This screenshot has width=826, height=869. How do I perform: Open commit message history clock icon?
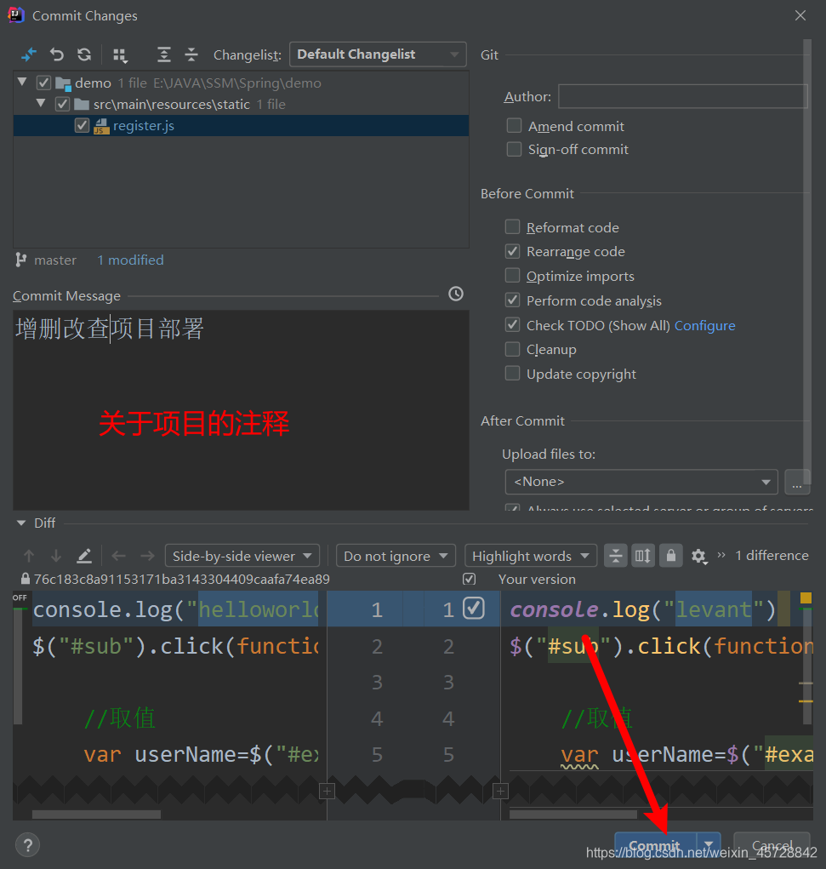(x=455, y=294)
